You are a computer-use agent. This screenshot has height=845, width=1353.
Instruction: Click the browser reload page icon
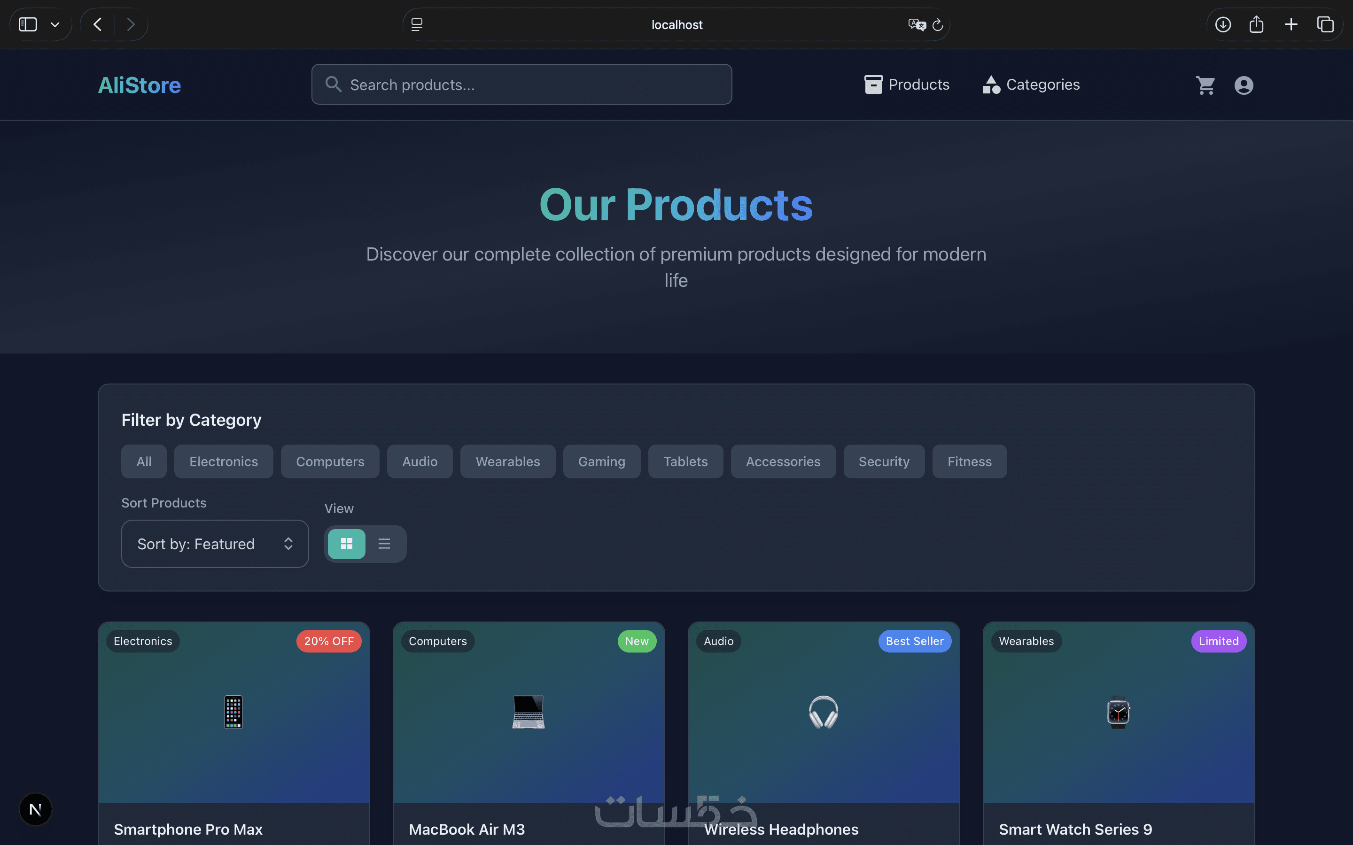tap(938, 24)
